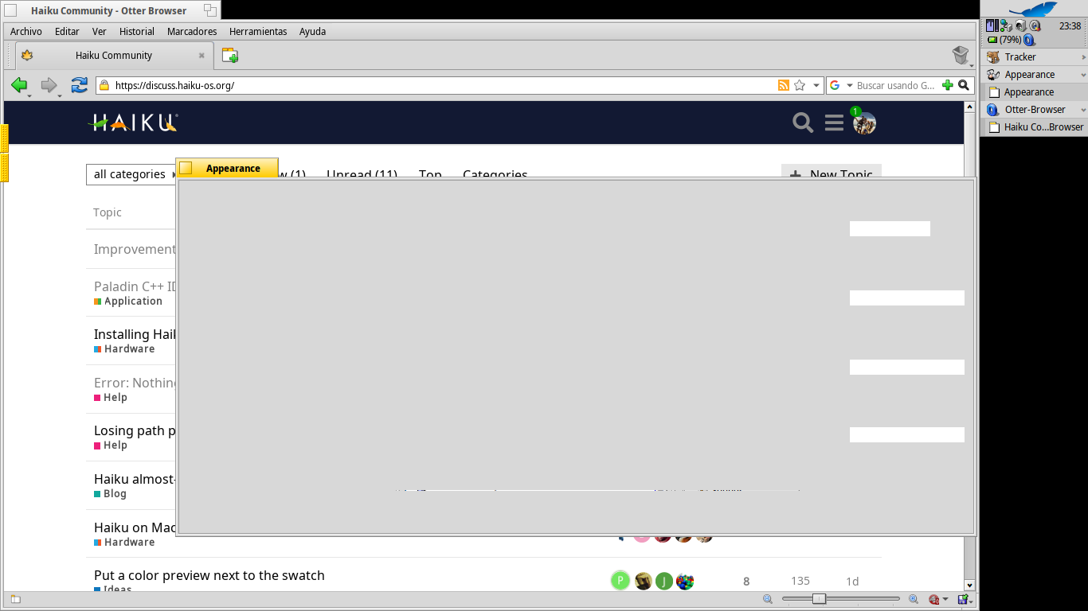The width and height of the screenshot is (1088, 611).
Task: Click the green 'P' poster avatar
Action: click(x=620, y=581)
